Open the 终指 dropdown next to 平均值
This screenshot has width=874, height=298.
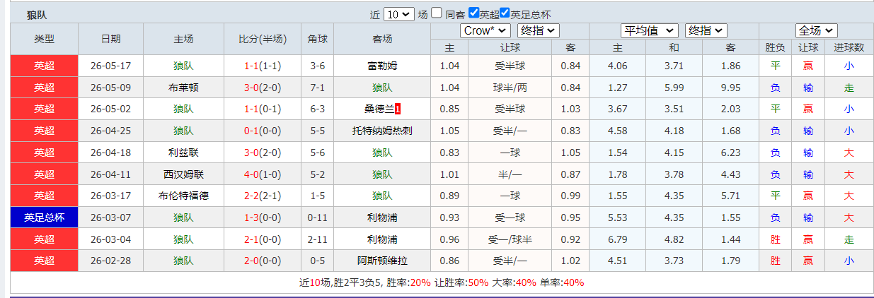[x=706, y=31]
